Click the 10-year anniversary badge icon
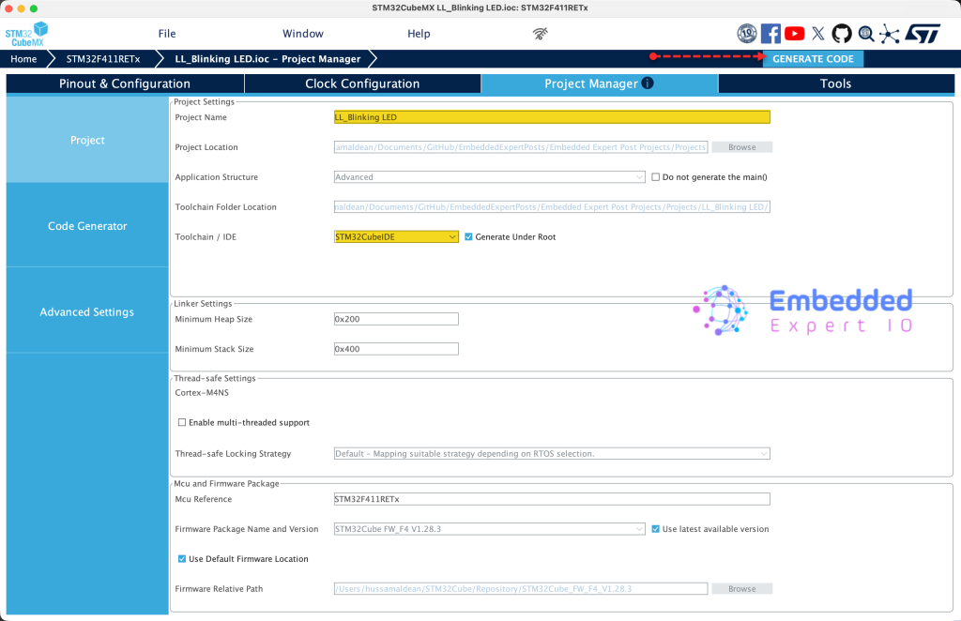The height and width of the screenshot is (621, 961). click(x=747, y=34)
